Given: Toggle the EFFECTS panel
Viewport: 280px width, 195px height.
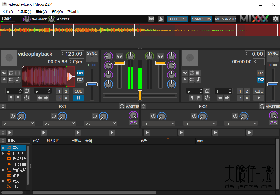Looking at the screenshot, I should [x=177, y=19].
